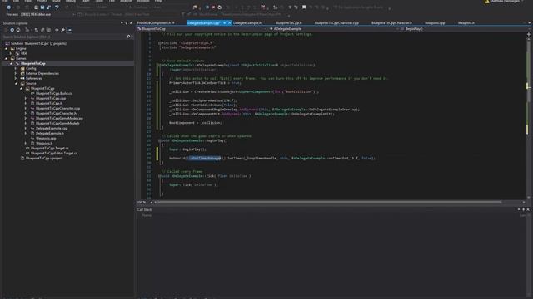Click the Save All icon in toolbar
533x299 pixels.
[48, 7]
